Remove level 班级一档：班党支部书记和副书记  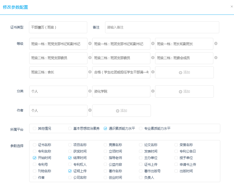click(90, 44)
